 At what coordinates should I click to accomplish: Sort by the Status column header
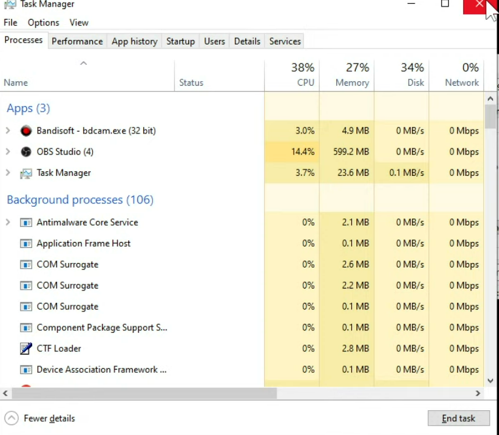(x=219, y=75)
